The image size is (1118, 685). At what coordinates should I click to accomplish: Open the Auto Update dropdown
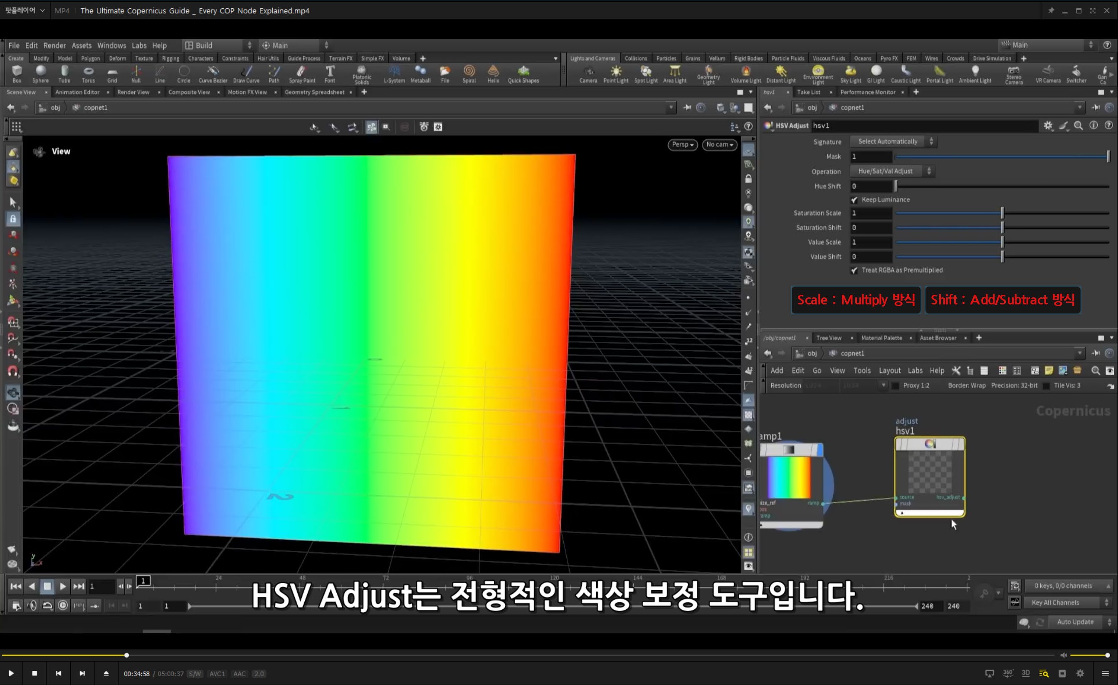[x=1082, y=621]
